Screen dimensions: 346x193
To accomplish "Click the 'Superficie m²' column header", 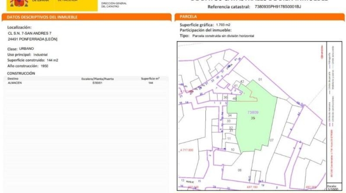I will pos(150,79).
